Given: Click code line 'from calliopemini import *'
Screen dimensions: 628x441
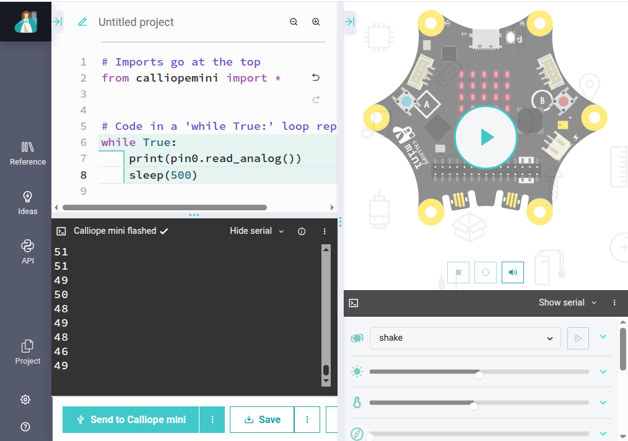Looking at the screenshot, I should pos(191,78).
